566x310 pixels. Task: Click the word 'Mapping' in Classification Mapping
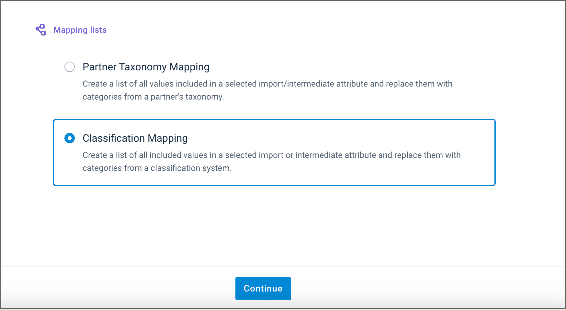168,138
